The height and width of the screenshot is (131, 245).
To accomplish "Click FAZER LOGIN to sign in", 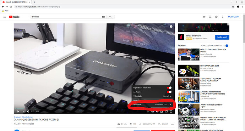I will (x=233, y=17).
